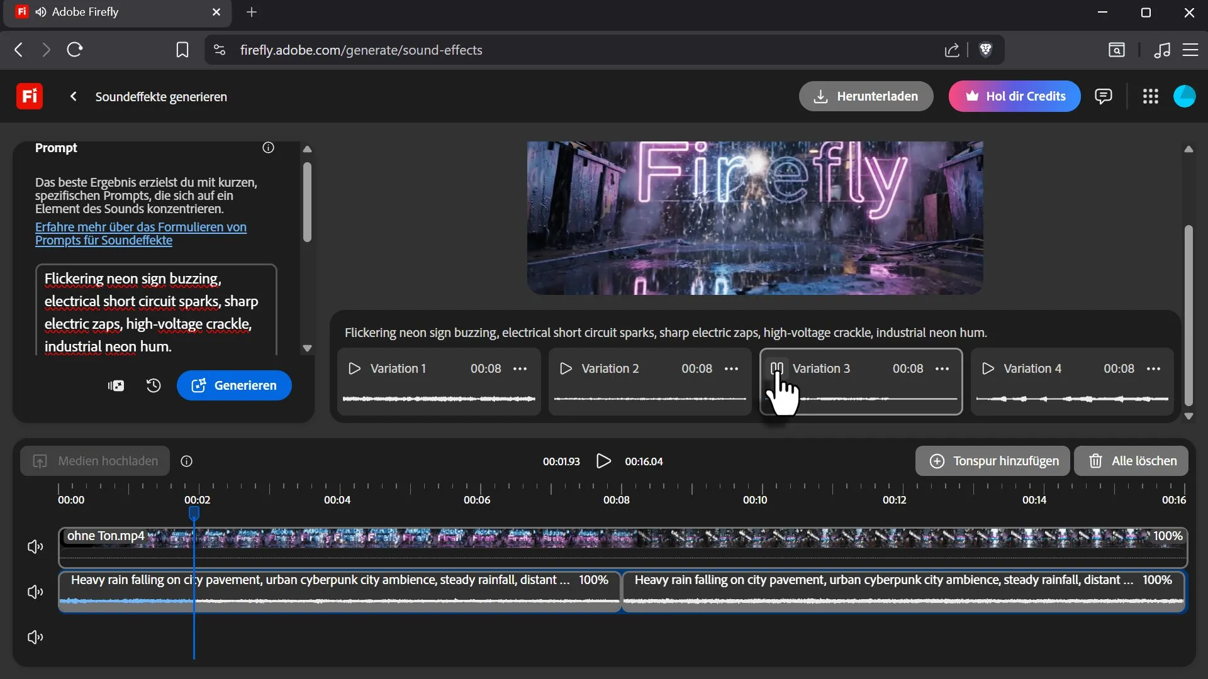Click the blue Generieren button

click(x=234, y=385)
